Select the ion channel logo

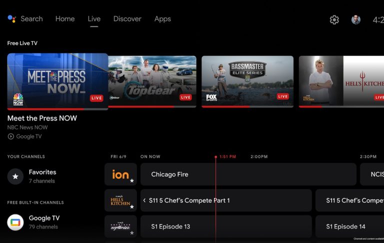click(x=120, y=174)
